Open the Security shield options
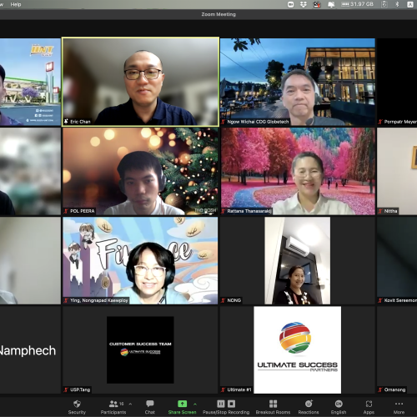 click(x=77, y=407)
